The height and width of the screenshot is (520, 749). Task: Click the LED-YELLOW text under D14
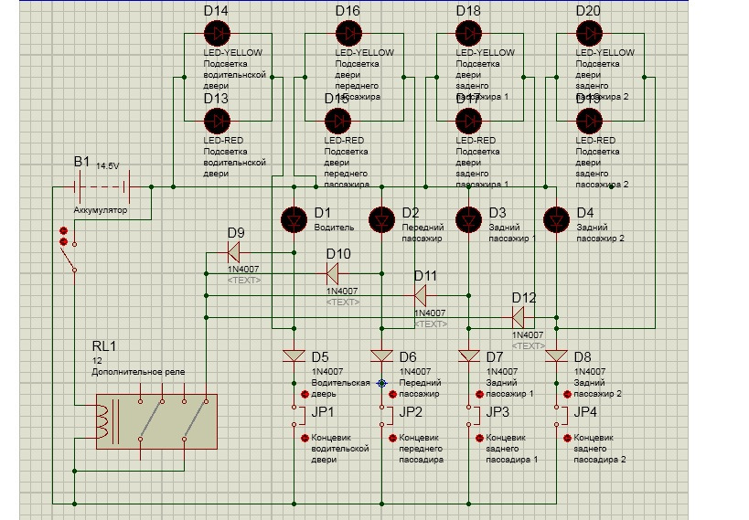(233, 52)
